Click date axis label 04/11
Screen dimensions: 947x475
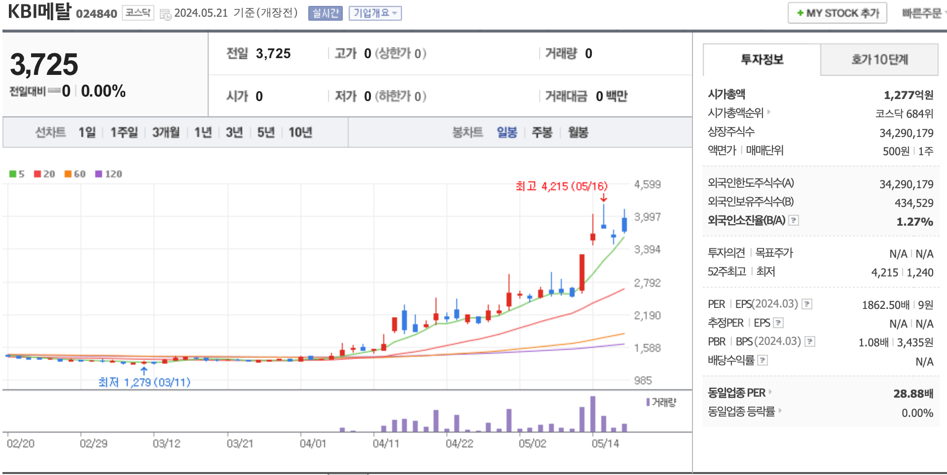pos(386,443)
